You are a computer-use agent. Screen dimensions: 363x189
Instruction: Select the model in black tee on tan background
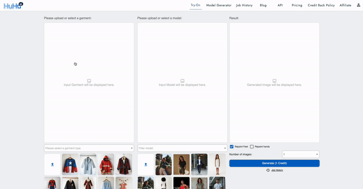click(x=181, y=165)
